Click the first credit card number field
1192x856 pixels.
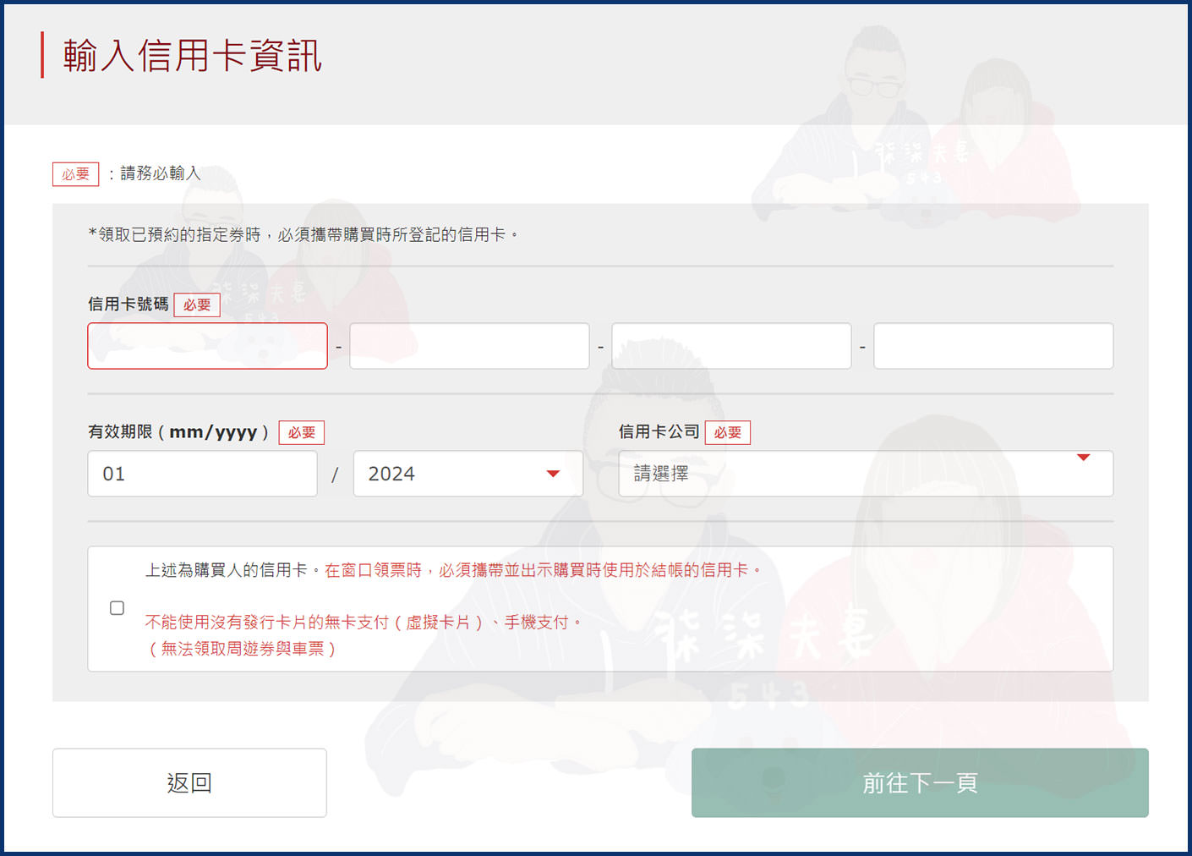click(x=207, y=346)
